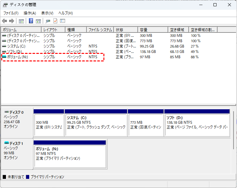This screenshot has width=237, height=188.
Task: Click the Back arrow toolbar icon
Action: point(4,21)
